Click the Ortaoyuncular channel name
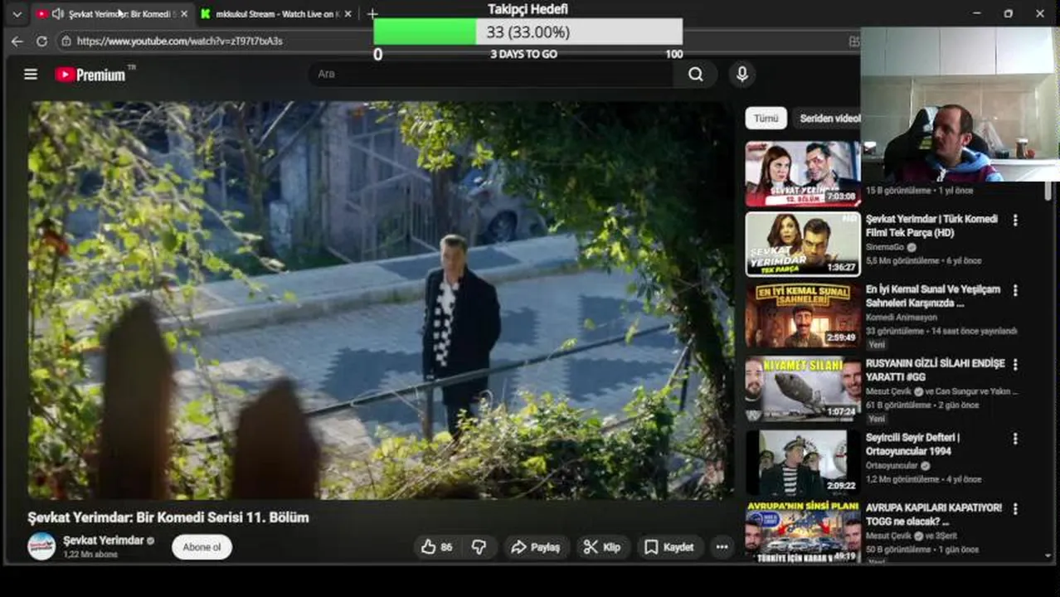1060x597 pixels. [892, 466]
